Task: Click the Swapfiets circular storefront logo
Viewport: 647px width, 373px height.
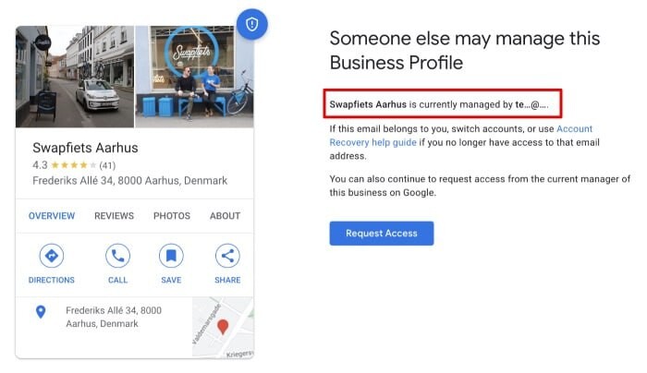Action: pos(191,53)
